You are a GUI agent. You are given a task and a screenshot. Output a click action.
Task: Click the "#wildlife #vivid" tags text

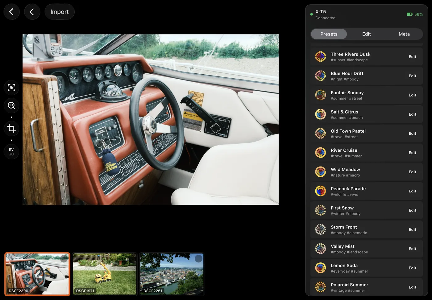click(x=344, y=195)
